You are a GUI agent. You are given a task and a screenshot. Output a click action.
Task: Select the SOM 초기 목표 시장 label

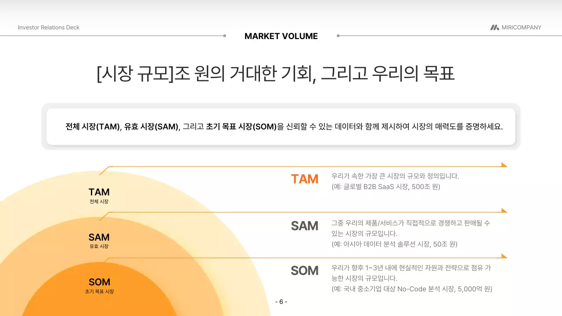point(100,285)
